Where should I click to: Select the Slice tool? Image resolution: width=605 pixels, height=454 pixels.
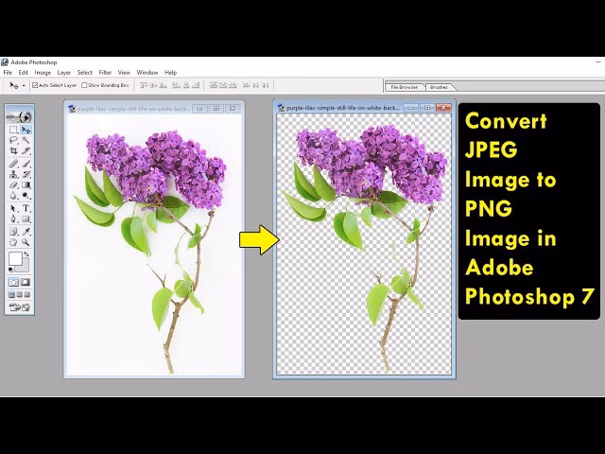(26, 150)
